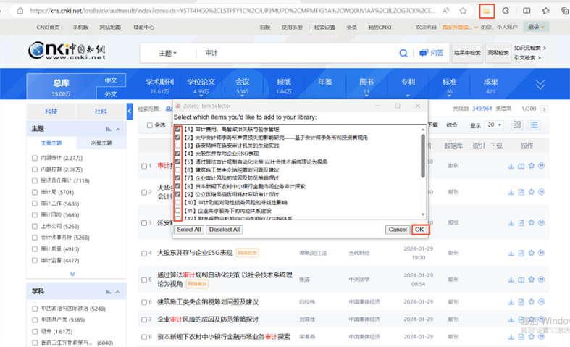Open the 显示 20 per-page dropdown
The height and width of the screenshot is (347, 570).
click(x=495, y=125)
